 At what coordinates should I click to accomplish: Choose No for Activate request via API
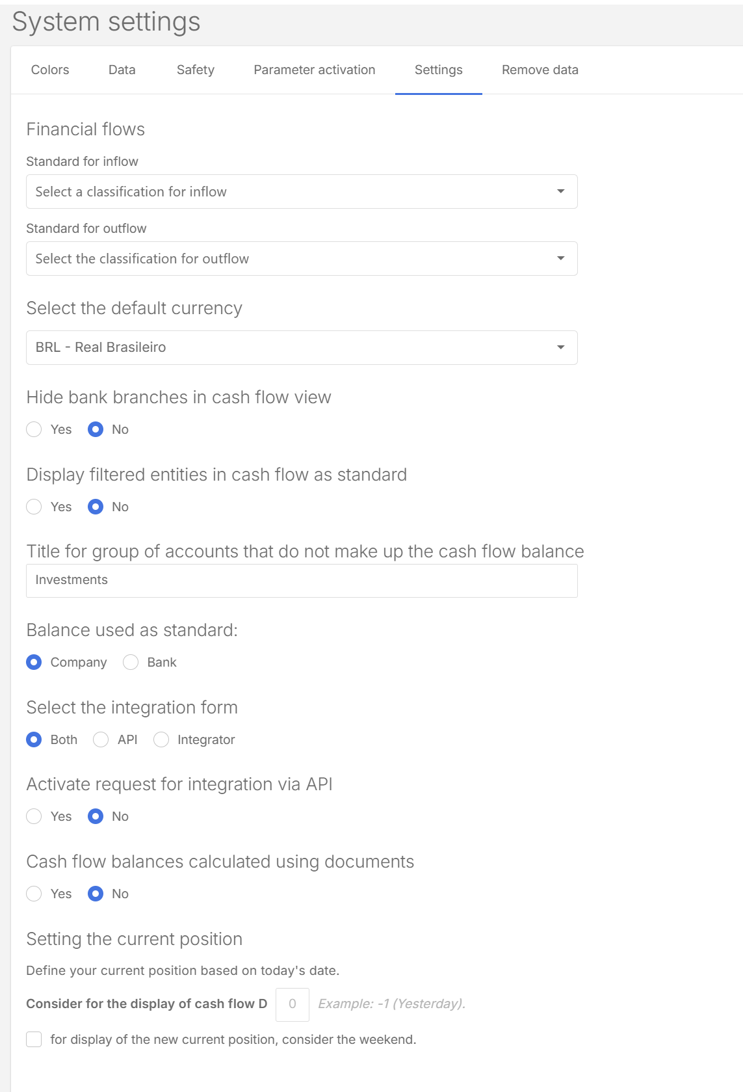tap(96, 816)
